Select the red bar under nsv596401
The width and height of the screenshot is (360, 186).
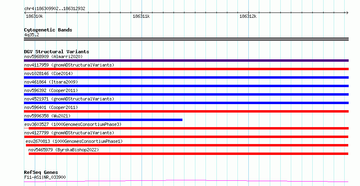186,111
